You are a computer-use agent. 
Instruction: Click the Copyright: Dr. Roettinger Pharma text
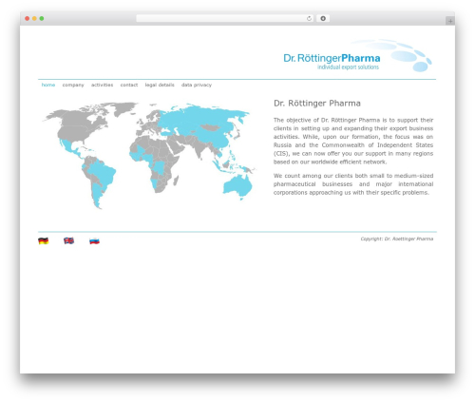point(397,239)
